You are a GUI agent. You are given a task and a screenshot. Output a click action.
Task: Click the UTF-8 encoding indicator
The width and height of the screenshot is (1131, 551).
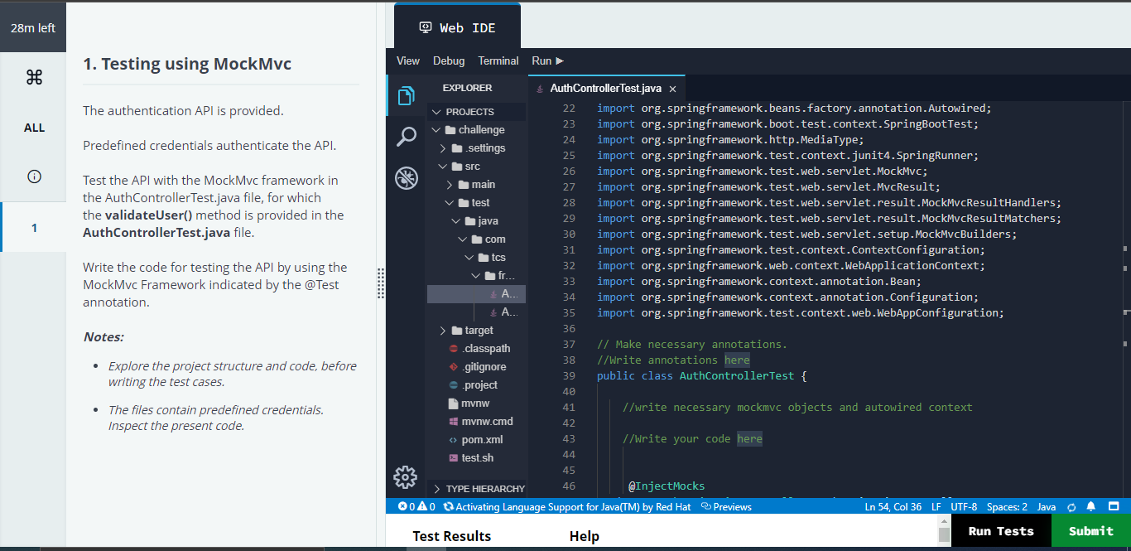click(964, 506)
